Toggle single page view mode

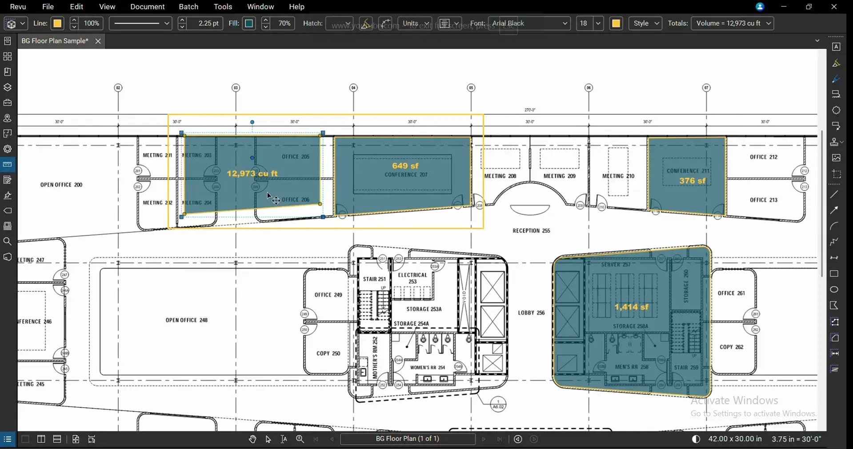coord(25,439)
